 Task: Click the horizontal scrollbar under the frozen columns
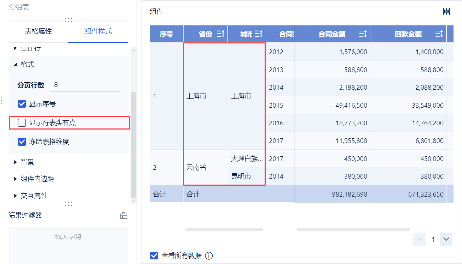pos(224,229)
